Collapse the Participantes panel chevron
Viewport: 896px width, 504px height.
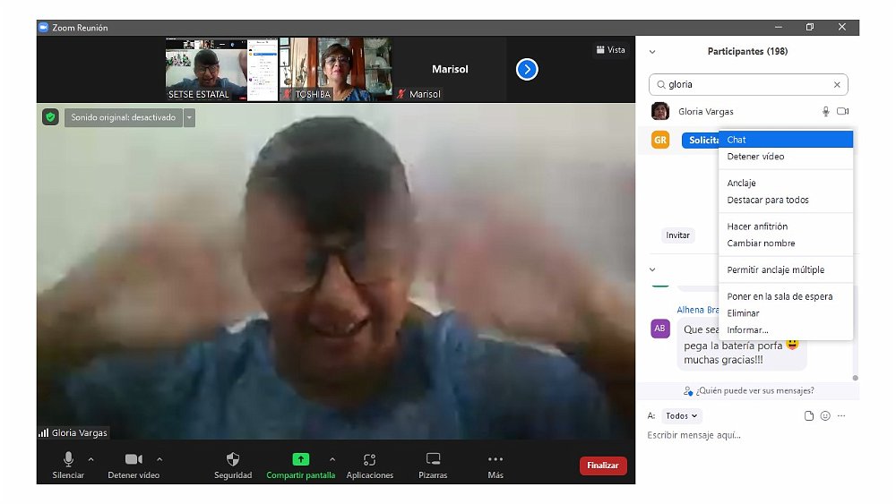(x=652, y=52)
